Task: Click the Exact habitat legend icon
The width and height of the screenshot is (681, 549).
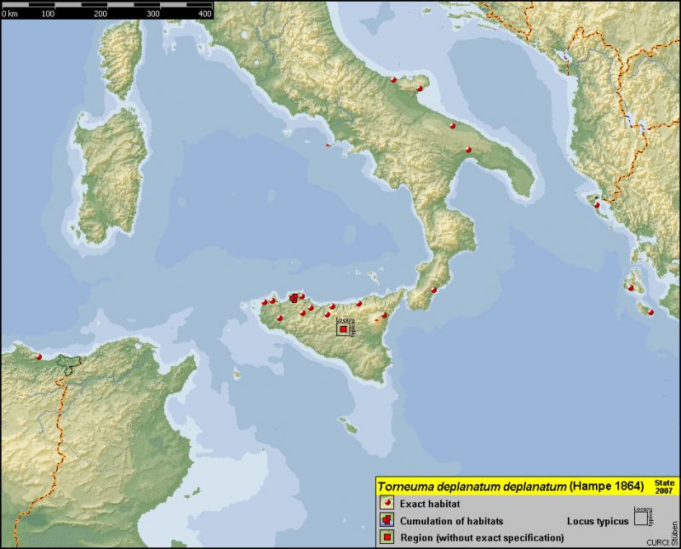Action: click(386, 505)
